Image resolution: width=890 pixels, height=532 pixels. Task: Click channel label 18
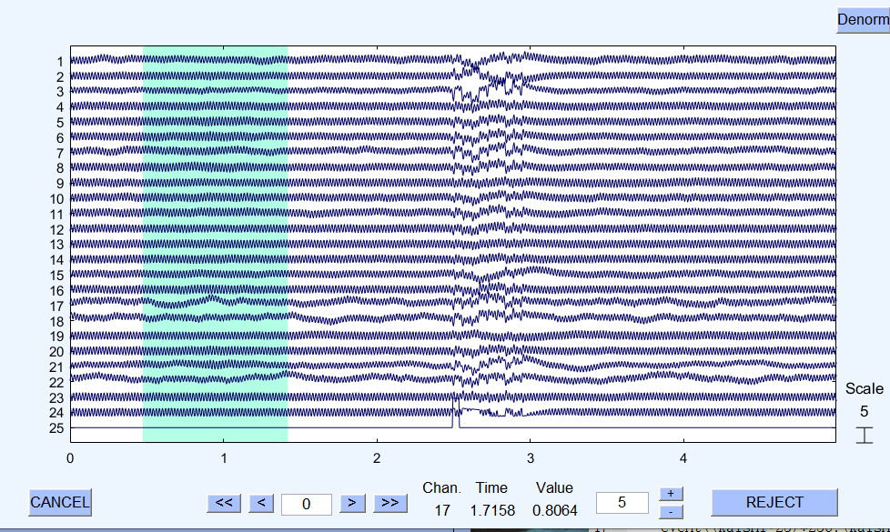coord(56,322)
